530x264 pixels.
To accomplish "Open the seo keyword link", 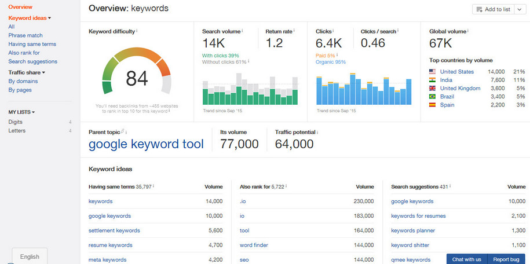I will [244, 259].
